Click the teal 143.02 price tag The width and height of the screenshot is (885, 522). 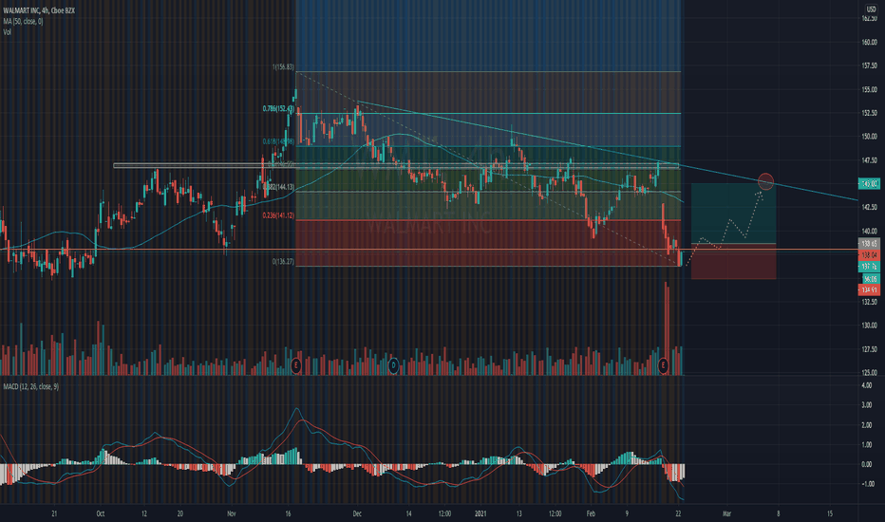click(x=869, y=183)
